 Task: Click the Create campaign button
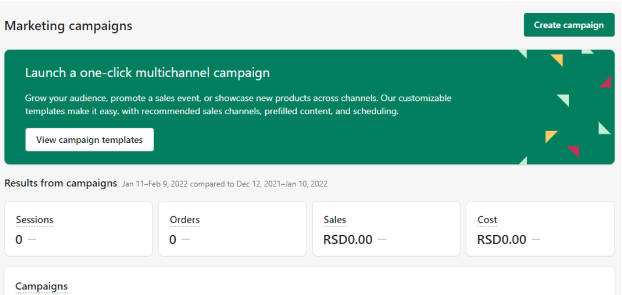568,25
